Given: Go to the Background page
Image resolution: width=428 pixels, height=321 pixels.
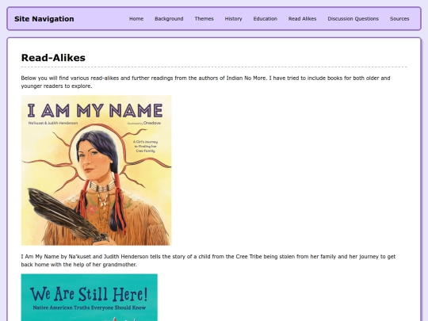Looking at the screenshot, I should (169, 19).
